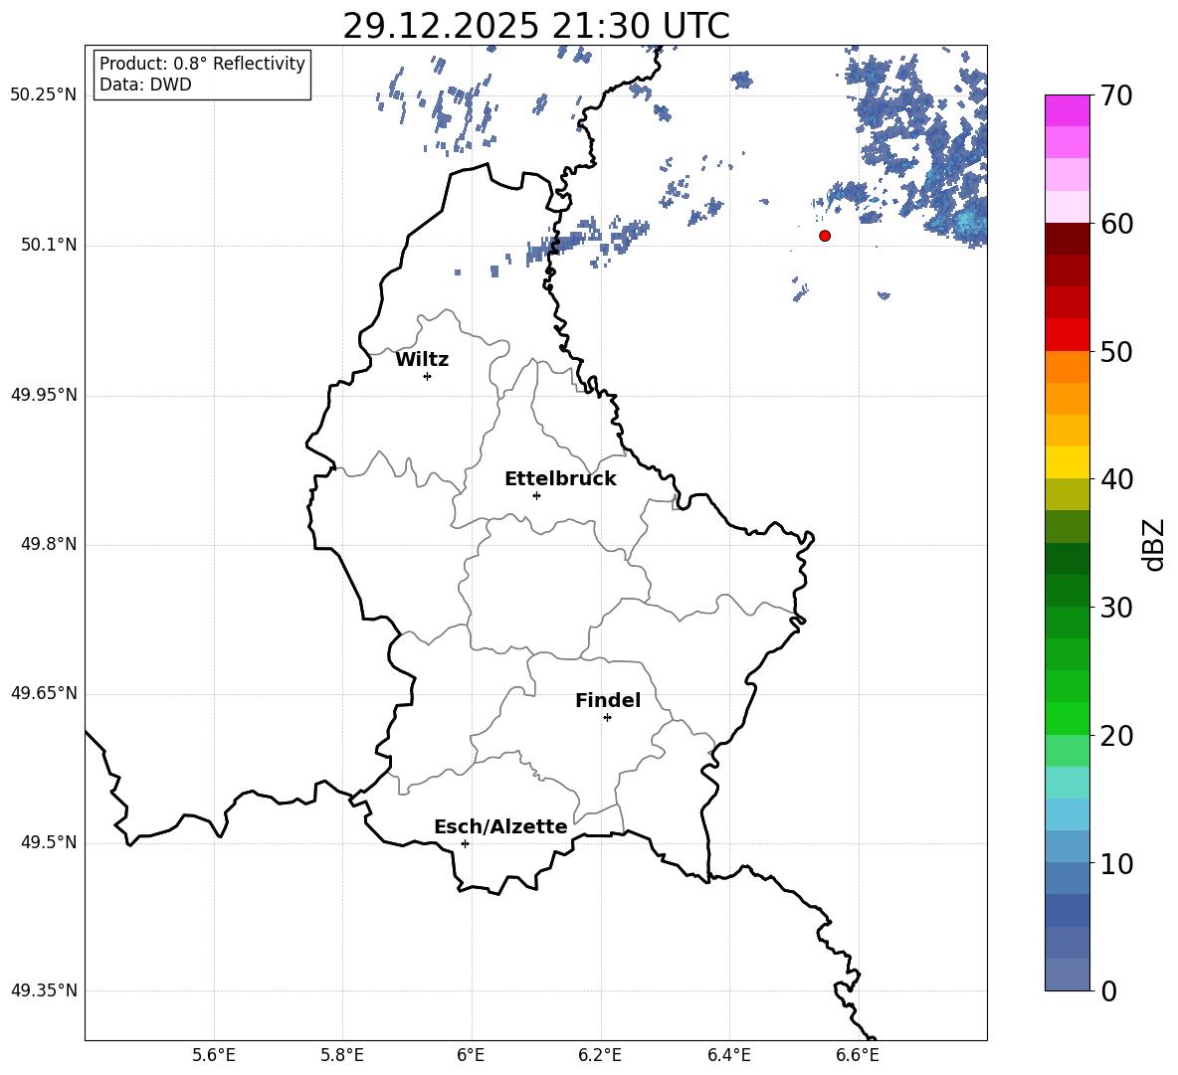Click the Ettelbruck location cross marker
Image resolution: width=1178 pixels, height=1075 pixels.
coord(536,495)
